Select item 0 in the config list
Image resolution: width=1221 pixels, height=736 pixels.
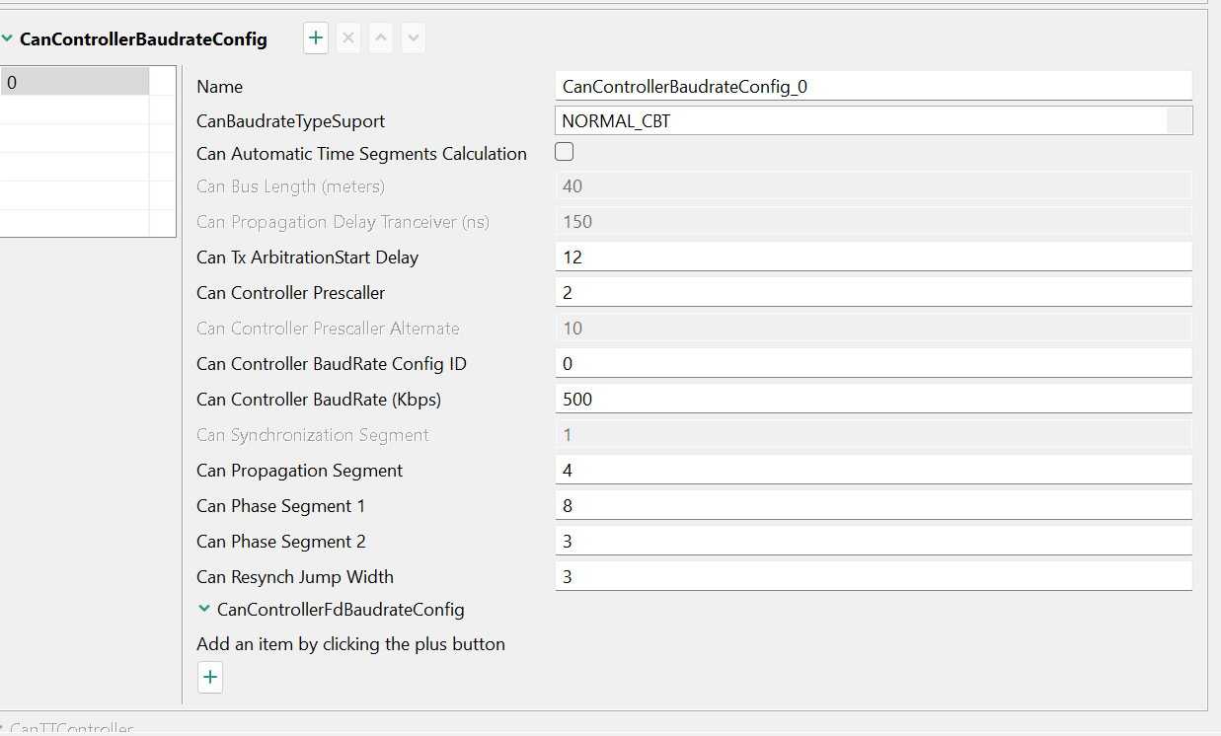pos(75,83)
